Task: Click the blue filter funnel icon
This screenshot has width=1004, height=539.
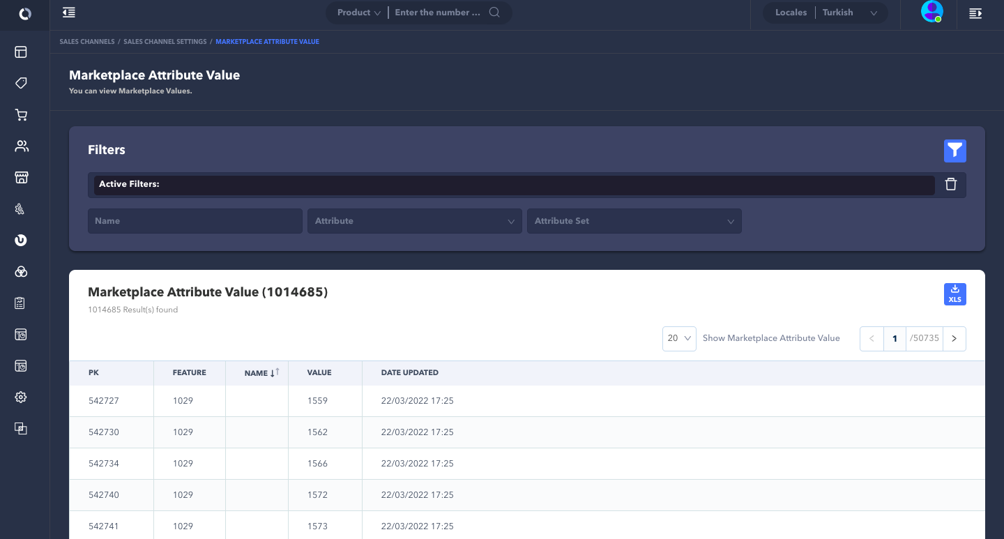Action: coord(954,151)
